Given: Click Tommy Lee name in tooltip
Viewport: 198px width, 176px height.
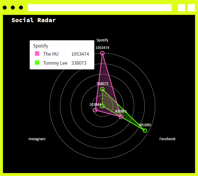Looking at the screenshot, I should click(x=55, y=63).
